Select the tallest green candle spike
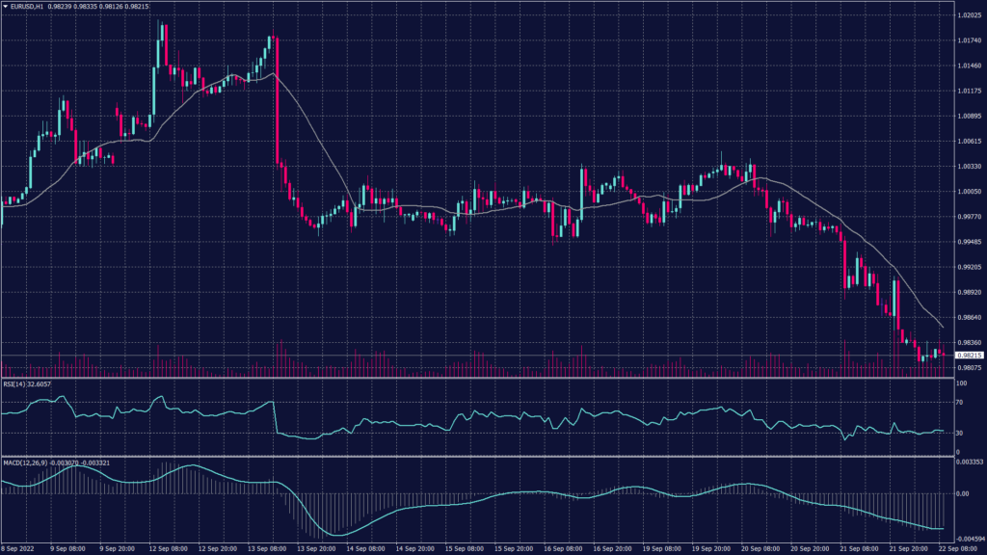 pyautogui.click(x=160, y=34)
